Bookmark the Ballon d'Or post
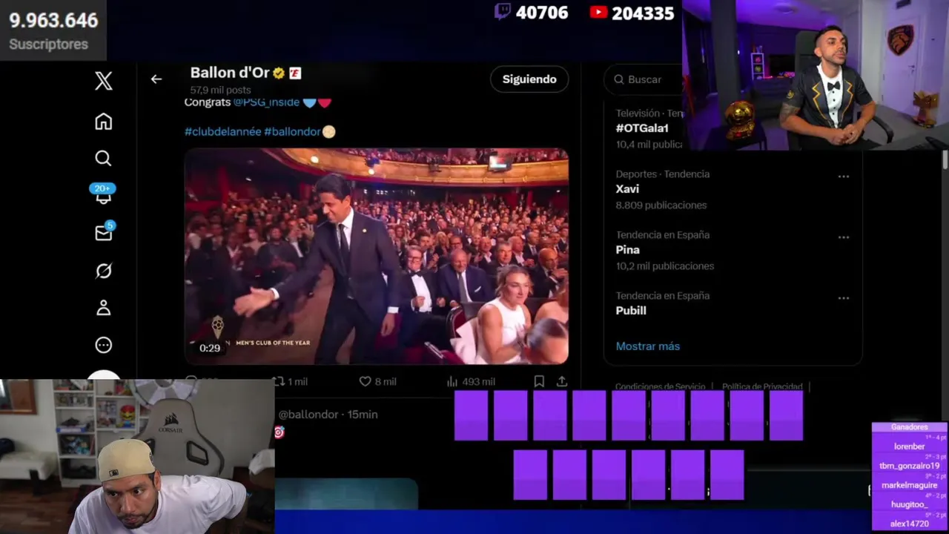 (x=539, y=381)
